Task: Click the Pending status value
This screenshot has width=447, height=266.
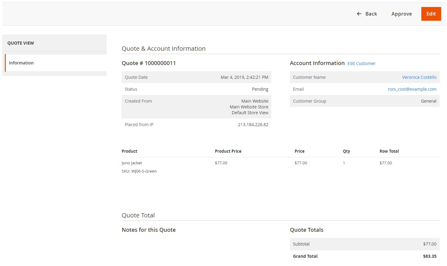Action: (x=260, y=89)
